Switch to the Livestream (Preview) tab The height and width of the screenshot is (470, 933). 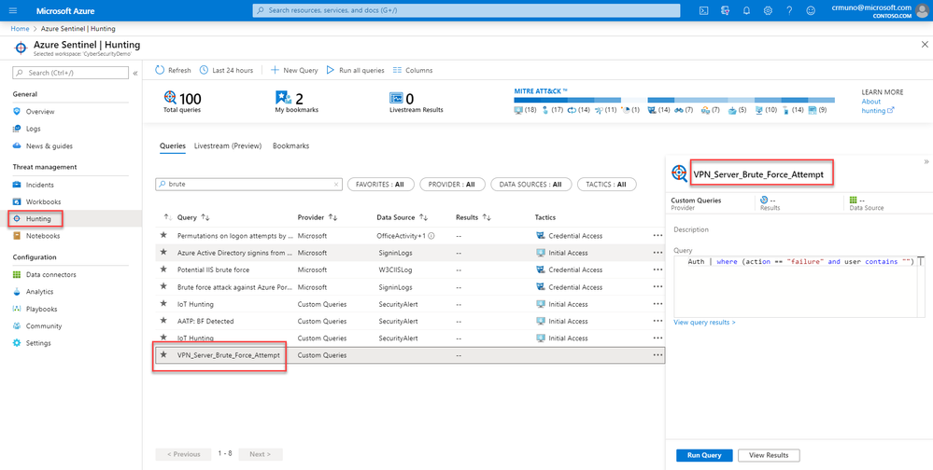point(228,145)
